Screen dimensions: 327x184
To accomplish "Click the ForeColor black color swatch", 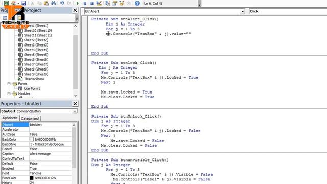I will point(32,178).
